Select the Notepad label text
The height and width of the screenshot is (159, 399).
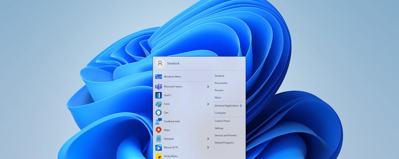pos(169,139)
